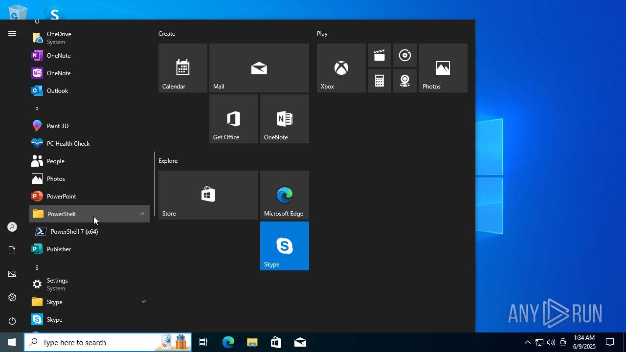Open the Power options button
This screenshot has height=352, width=626.
(12, 321)
